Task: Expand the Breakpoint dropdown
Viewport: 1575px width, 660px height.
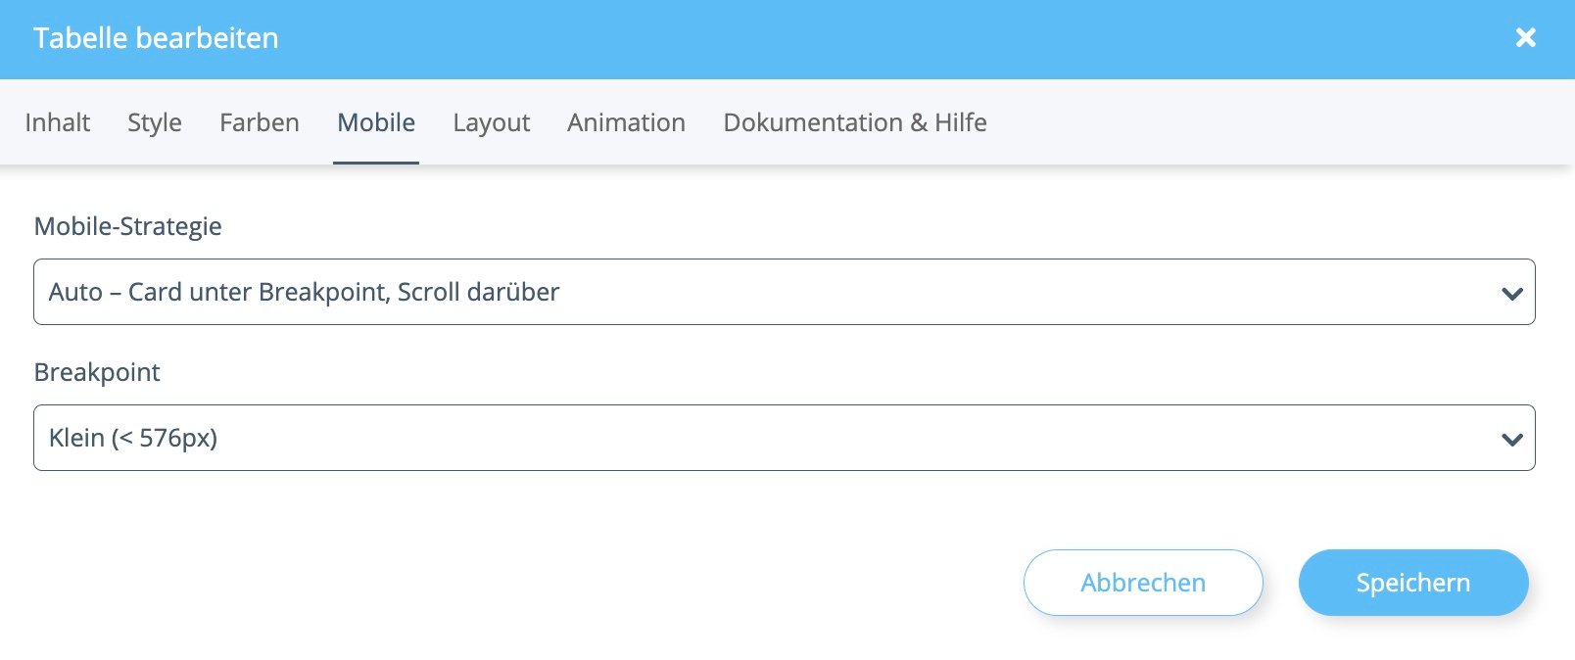Action: point(785,438)
